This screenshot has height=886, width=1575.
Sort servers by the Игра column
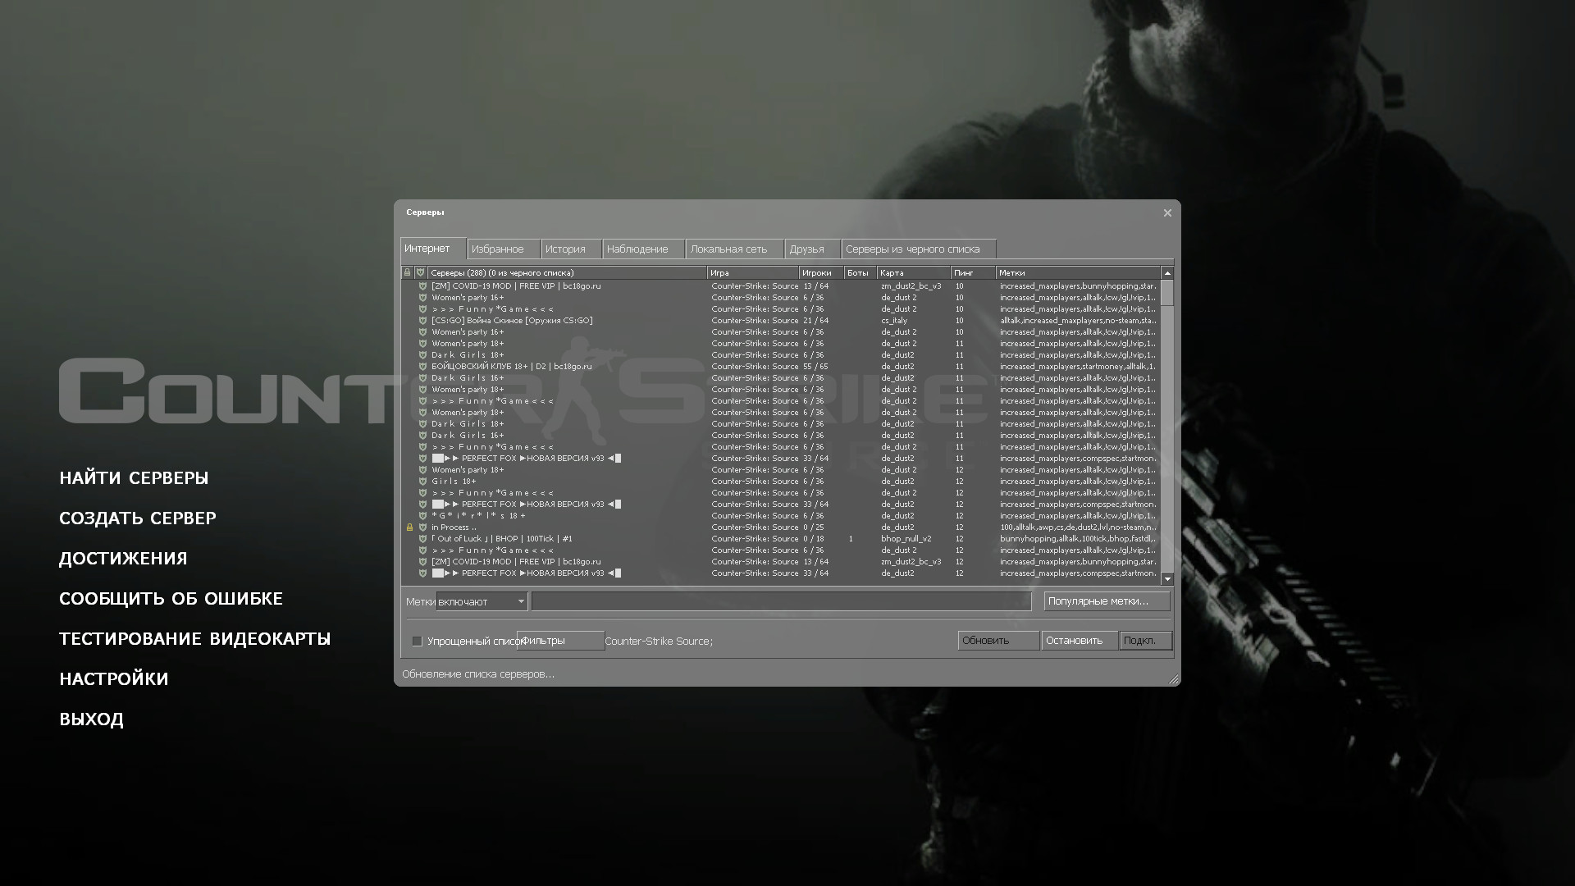[x=753, y=272]
